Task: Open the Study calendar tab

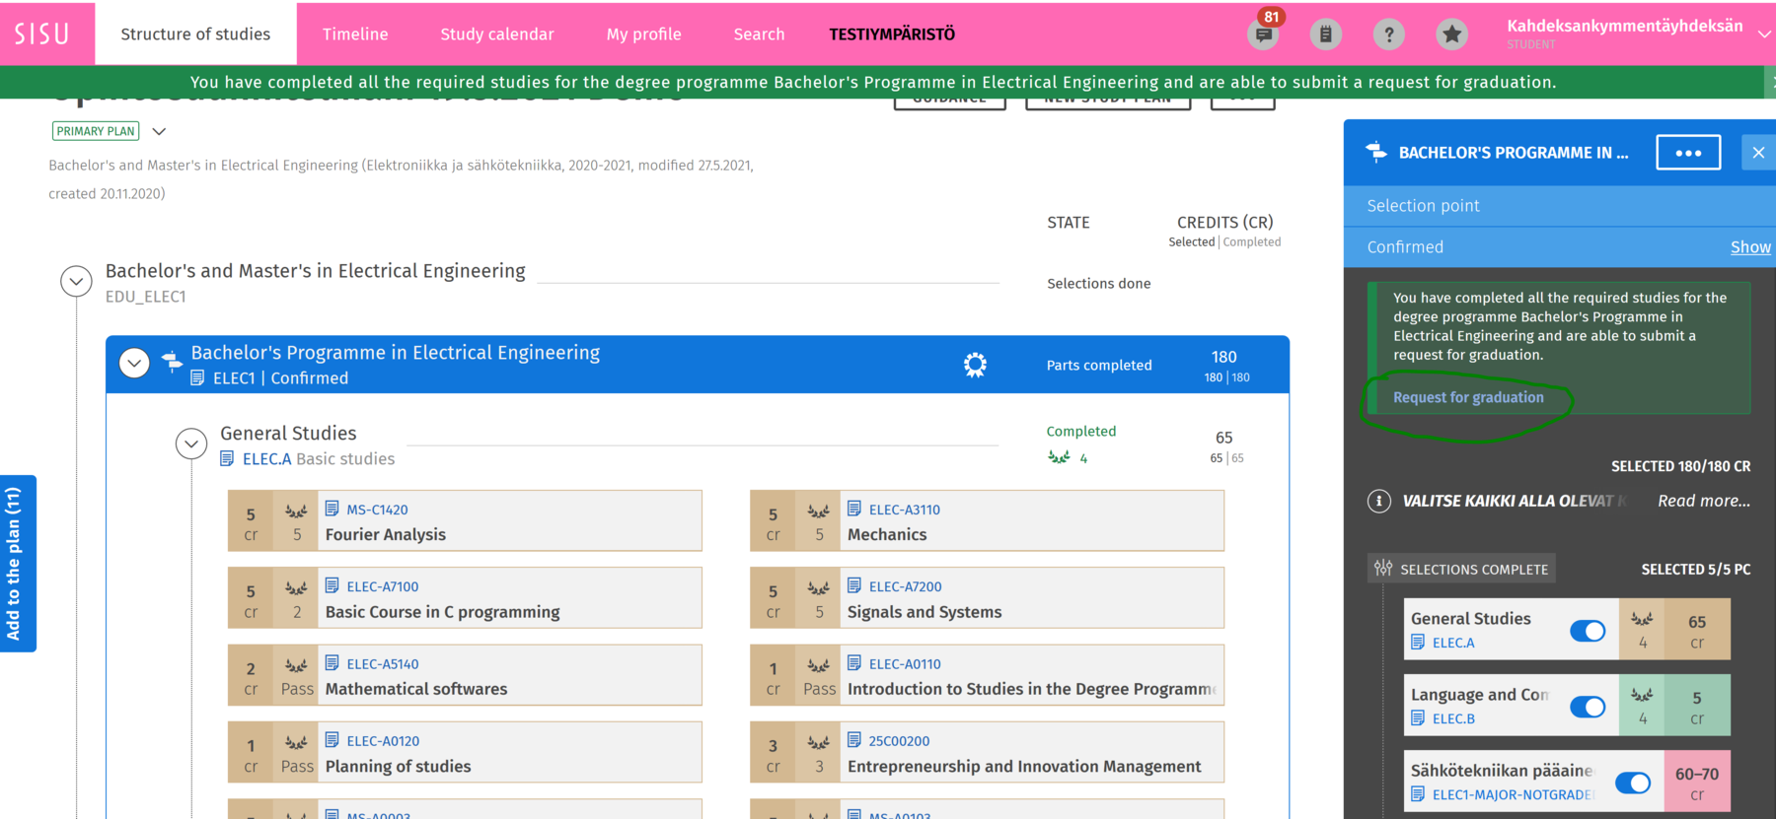Action: [x=497, y=34]
